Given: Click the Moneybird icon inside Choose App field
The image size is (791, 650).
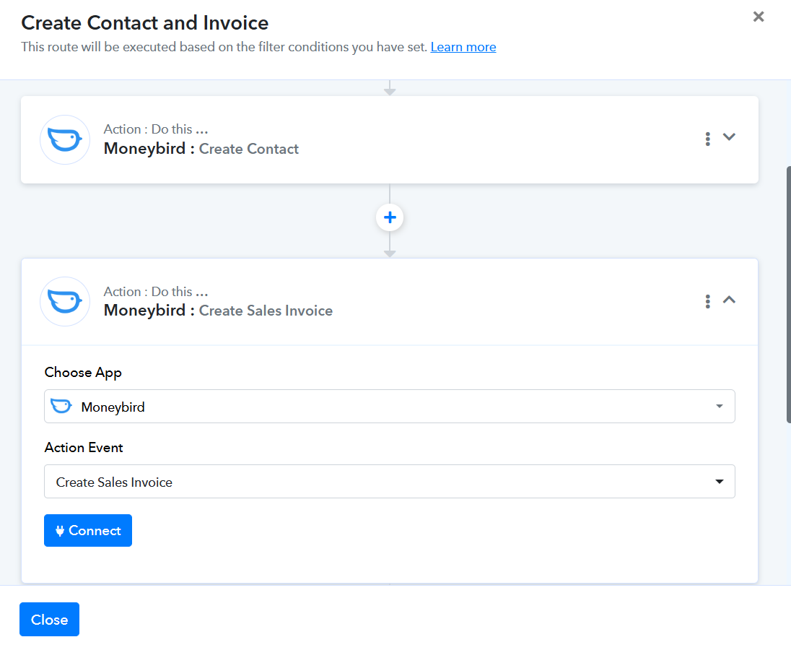Looking at the screenshot, I should click(x=61, y=407).
